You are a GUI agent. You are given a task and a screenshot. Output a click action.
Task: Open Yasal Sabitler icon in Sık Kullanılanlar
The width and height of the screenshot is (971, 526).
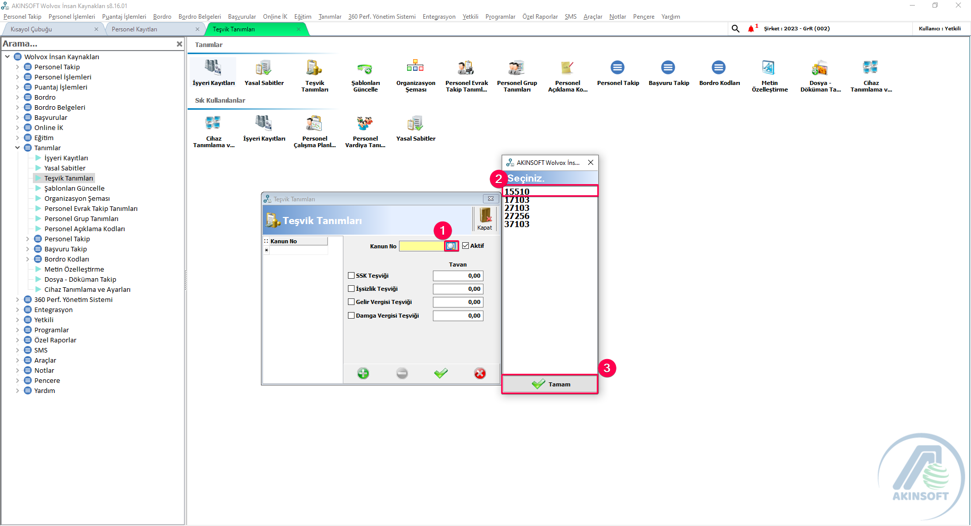point(415,128)
